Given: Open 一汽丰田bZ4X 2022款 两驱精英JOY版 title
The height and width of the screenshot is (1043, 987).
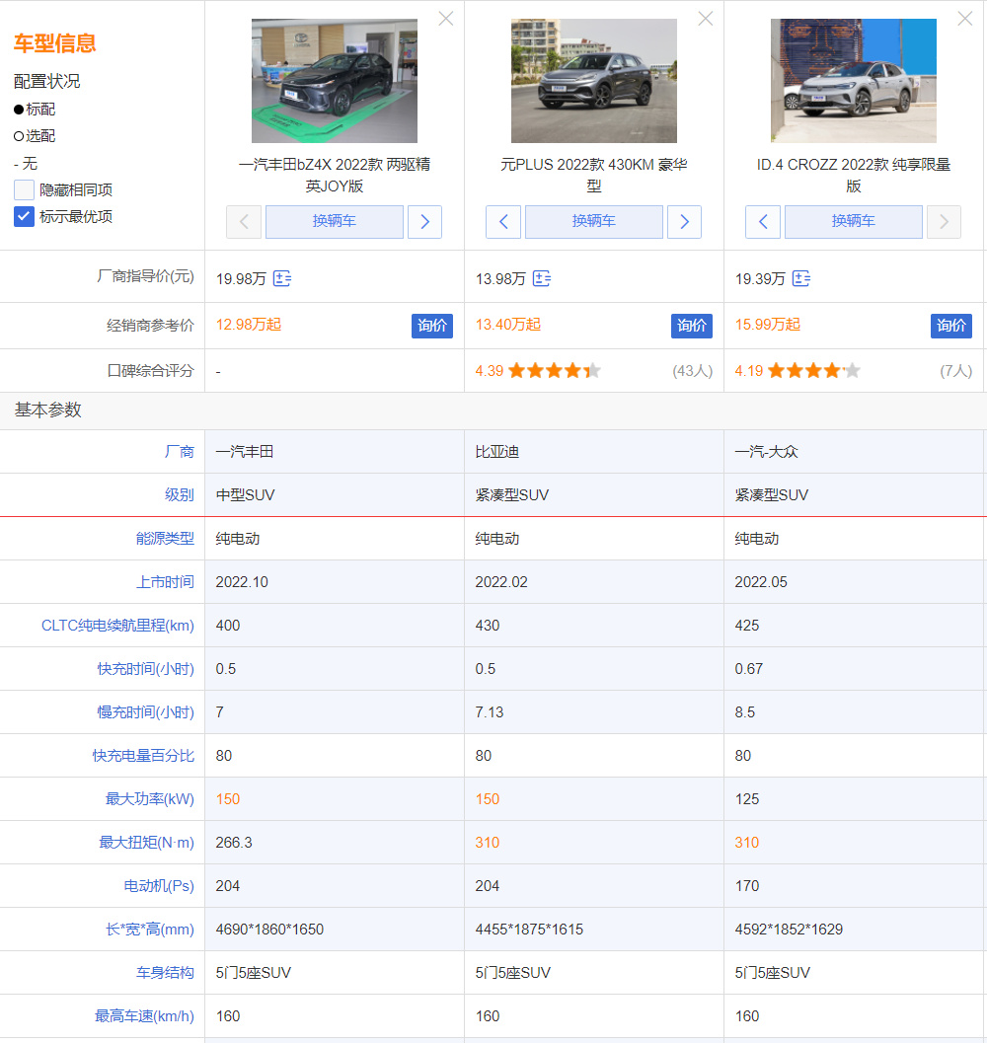Looking at the screenshot, I should click(x=335, y=175).
